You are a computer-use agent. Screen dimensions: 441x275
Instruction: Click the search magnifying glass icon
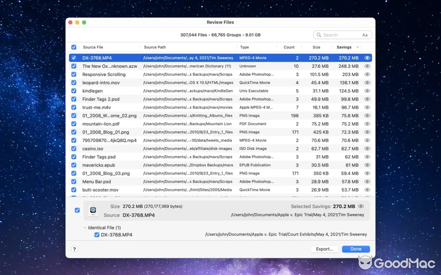click(319, 35)
